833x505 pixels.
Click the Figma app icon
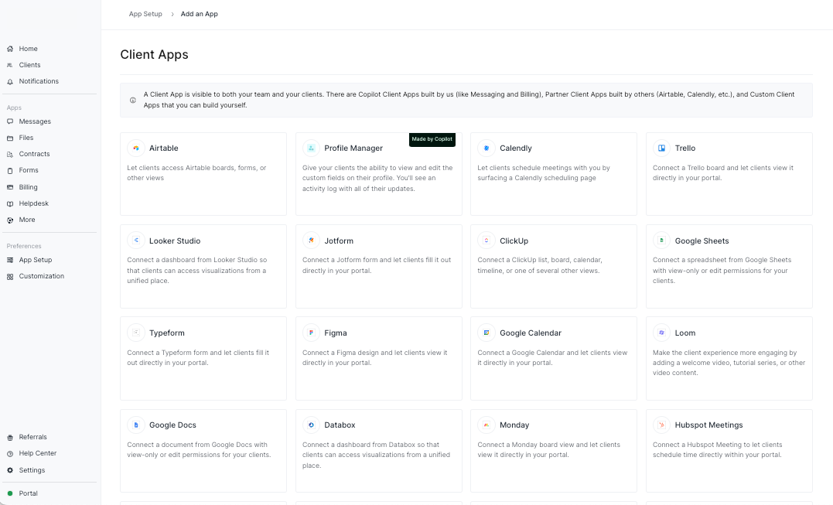click(311, 333)
